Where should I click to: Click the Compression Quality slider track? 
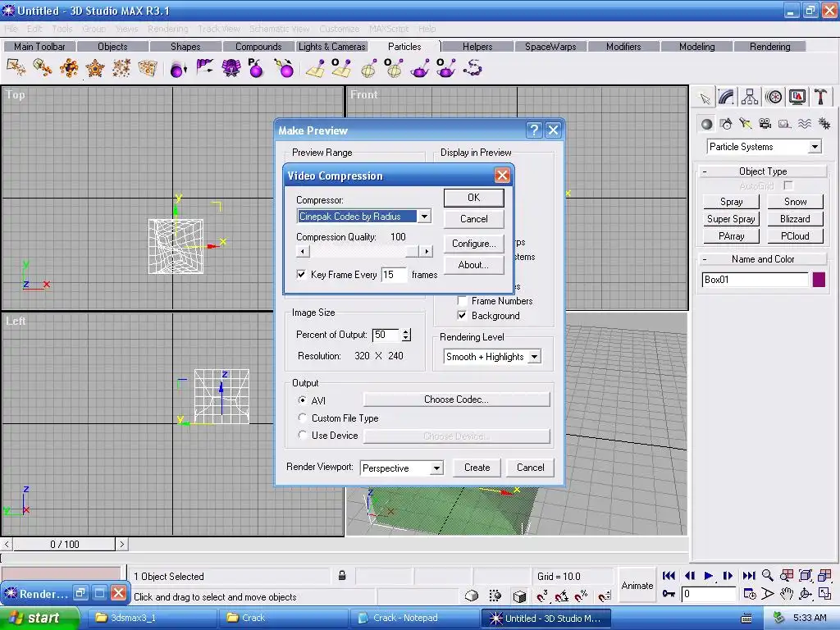[x=364, y=251]
